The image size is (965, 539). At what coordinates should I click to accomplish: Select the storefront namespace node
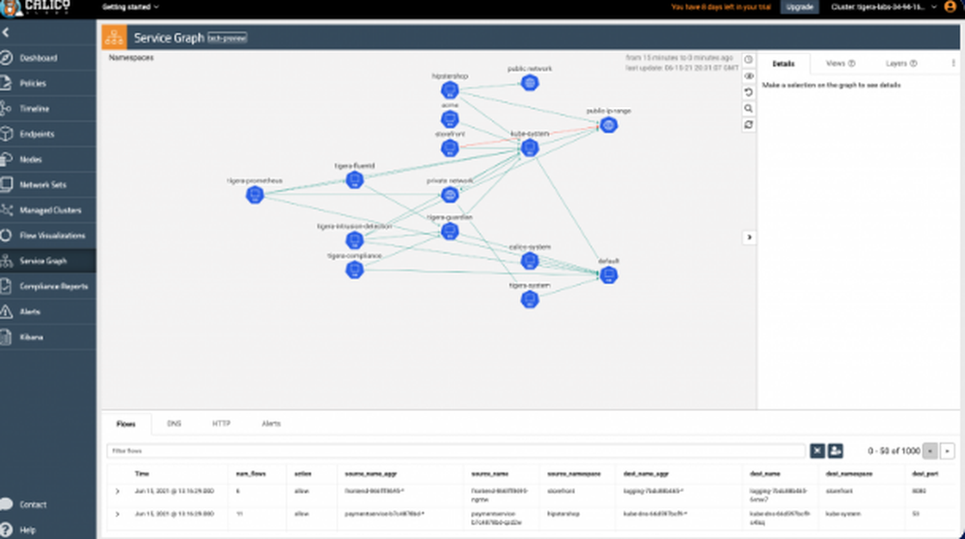click(450, 148)
